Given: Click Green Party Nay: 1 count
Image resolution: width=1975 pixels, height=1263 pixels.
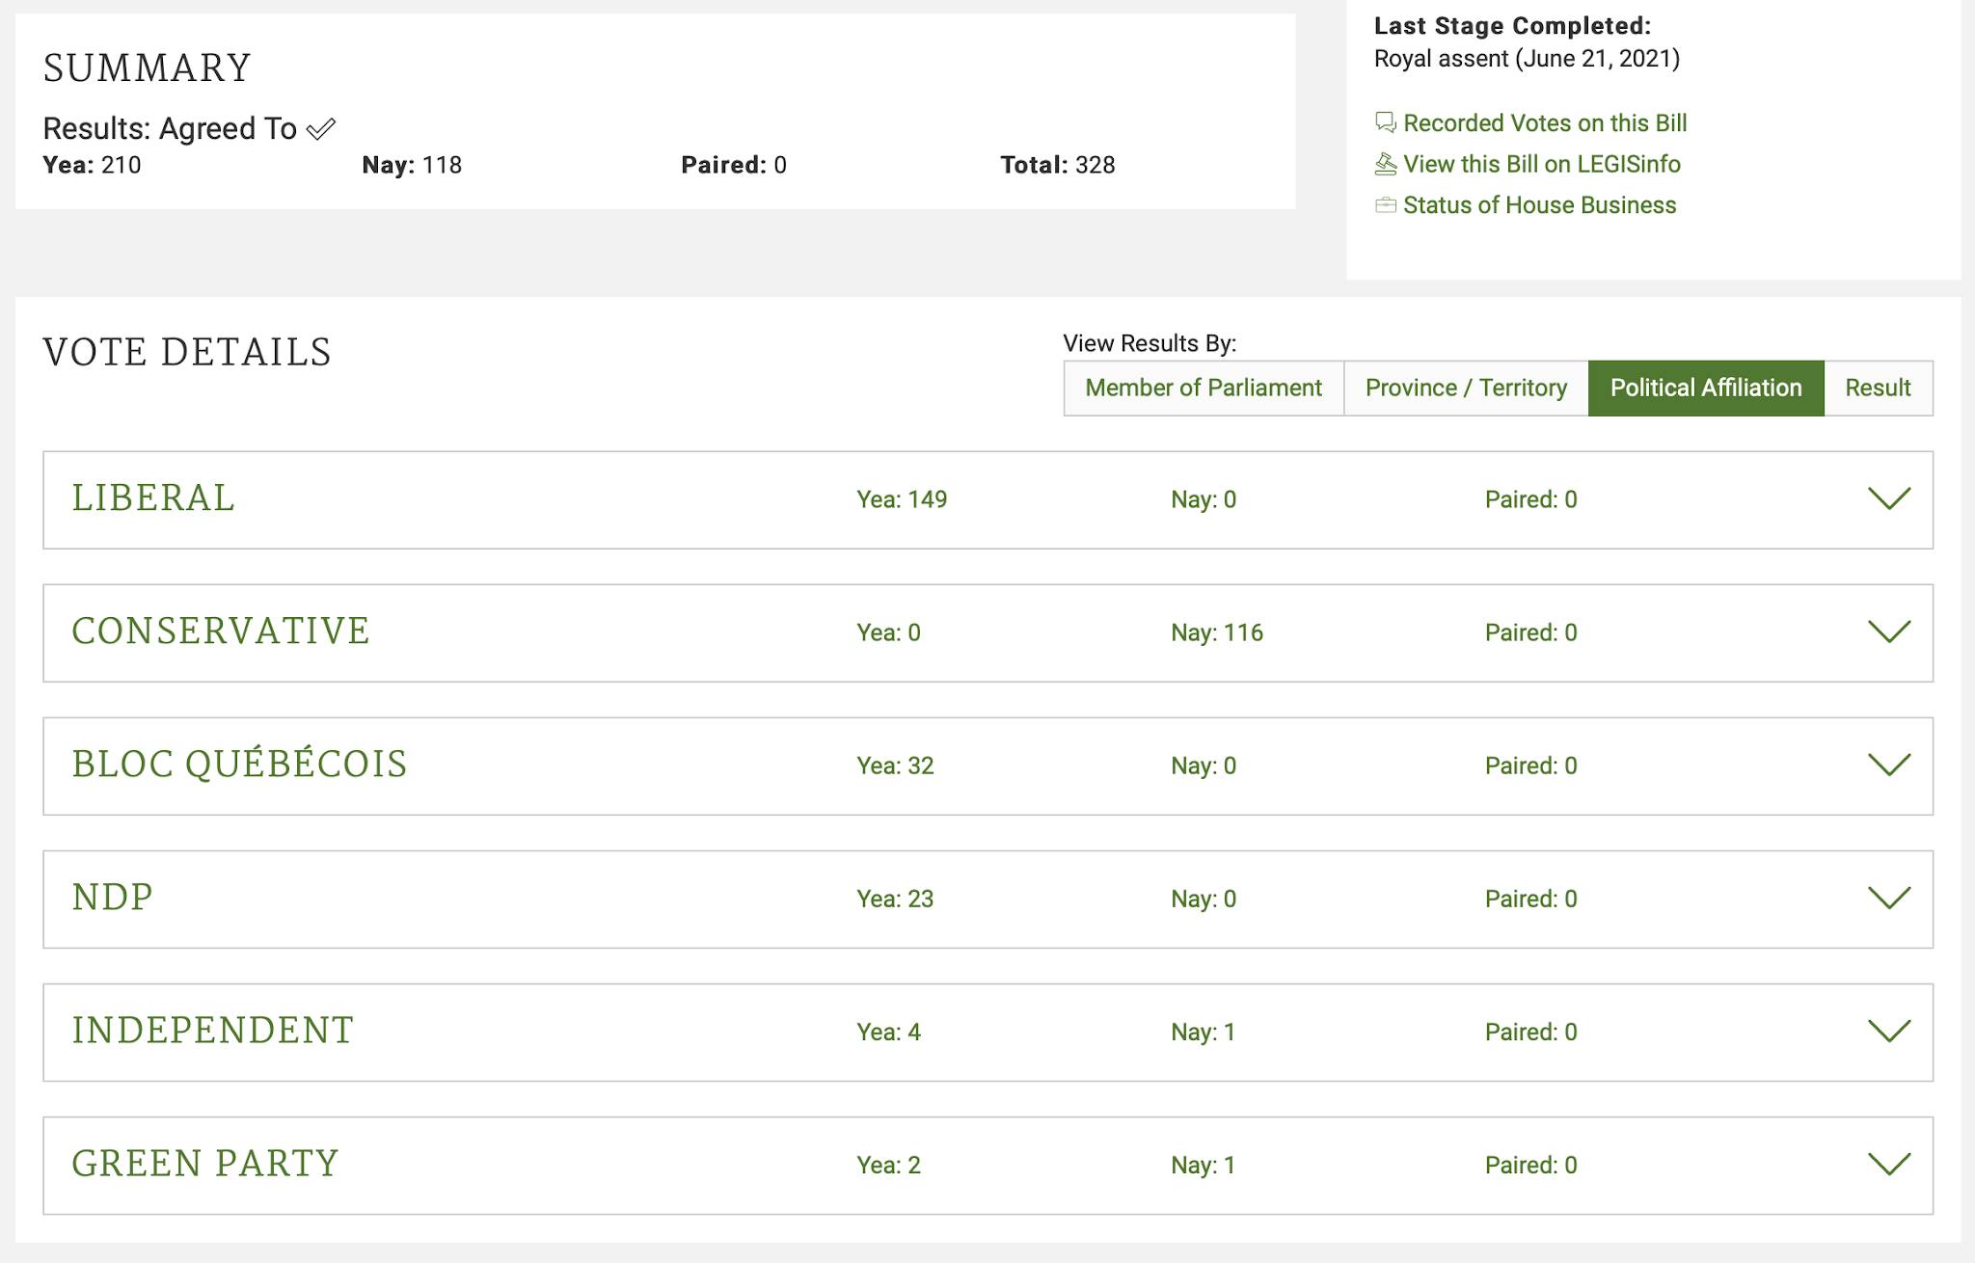Looking at the screenshot, I should click(1203, 1165).
